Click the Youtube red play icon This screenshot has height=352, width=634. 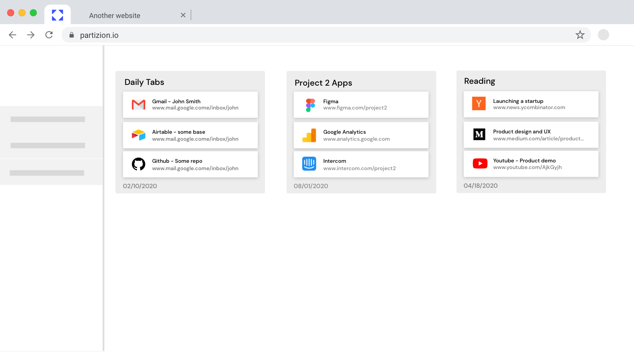[x=480, y=164]
